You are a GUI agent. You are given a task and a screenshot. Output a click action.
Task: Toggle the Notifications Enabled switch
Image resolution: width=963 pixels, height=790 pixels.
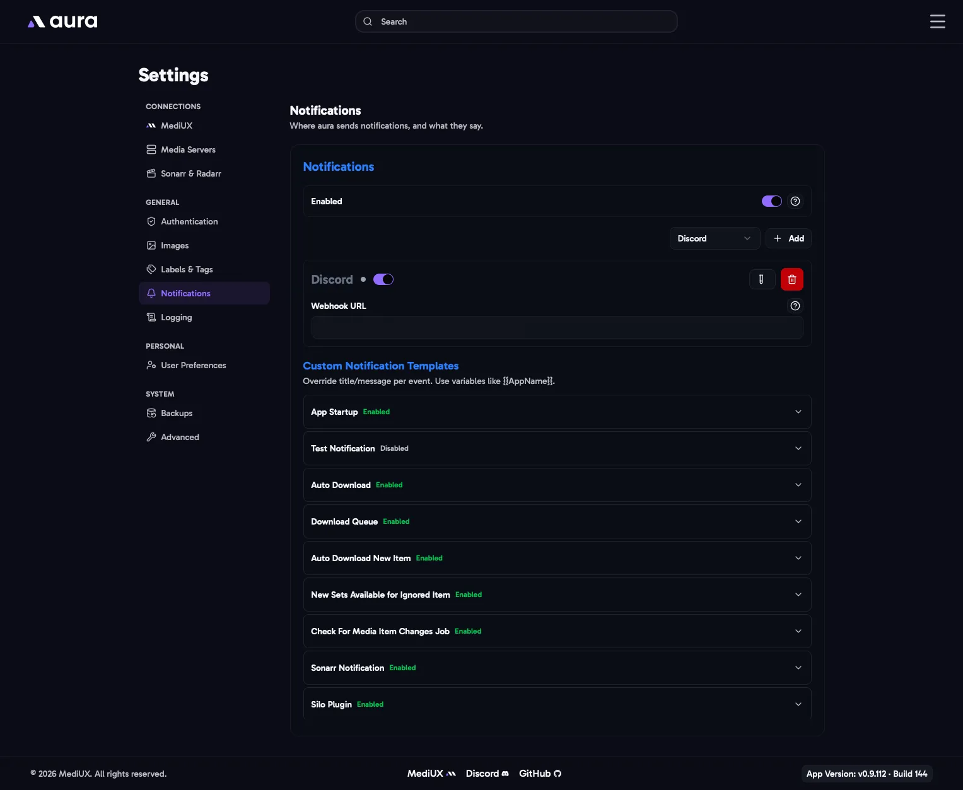click(x=772, y=201)
